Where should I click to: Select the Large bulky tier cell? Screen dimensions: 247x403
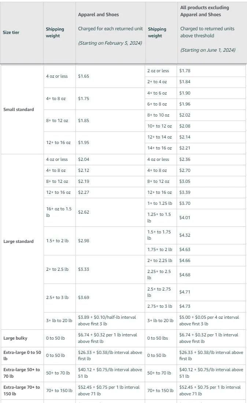coord(15,338)
